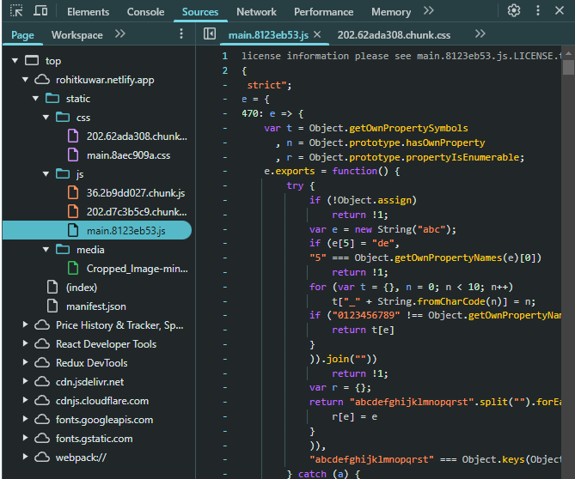Show more navigator tabs chevron
The height and width of the screenshot is (479, 575).
pos(119,34)
